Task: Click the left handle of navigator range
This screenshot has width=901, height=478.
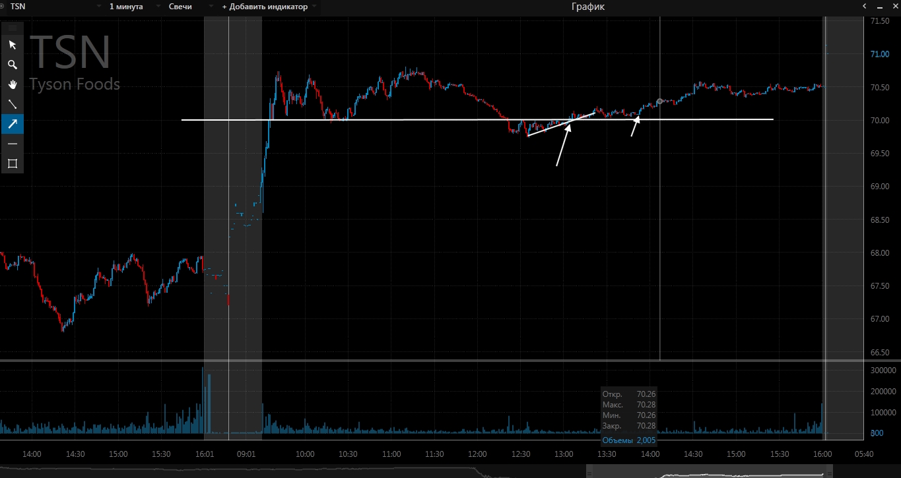Action: [x=589, y=472]
